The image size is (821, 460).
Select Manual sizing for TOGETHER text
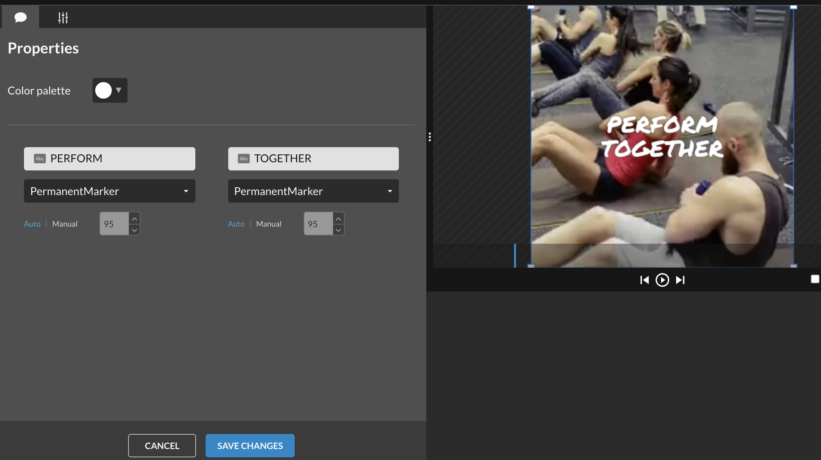[x=269, y=224]
